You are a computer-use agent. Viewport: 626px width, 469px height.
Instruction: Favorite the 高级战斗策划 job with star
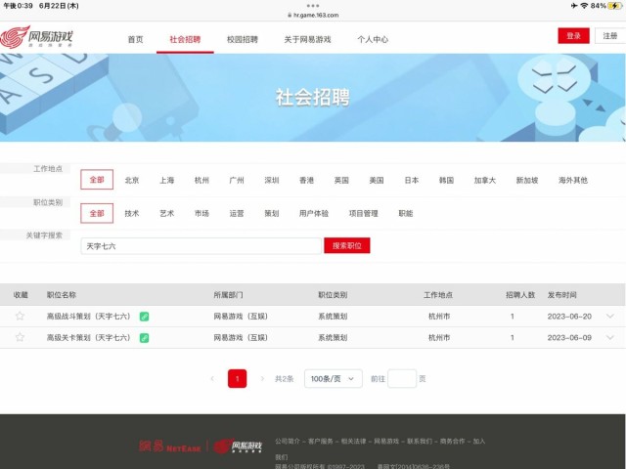[20, 316]
